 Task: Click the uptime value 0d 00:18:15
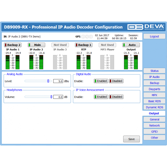click(119, 38)
